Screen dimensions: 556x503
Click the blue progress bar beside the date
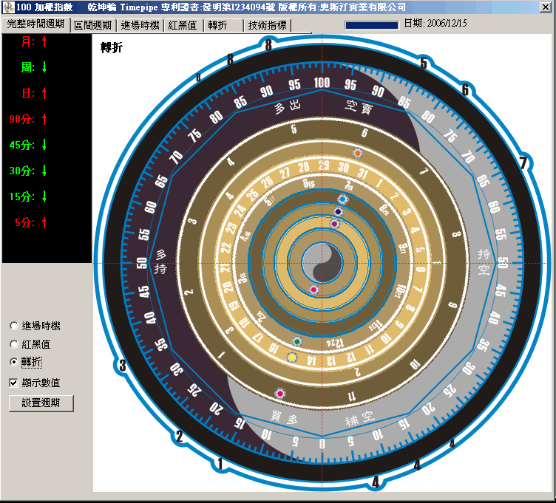(371, 24)
